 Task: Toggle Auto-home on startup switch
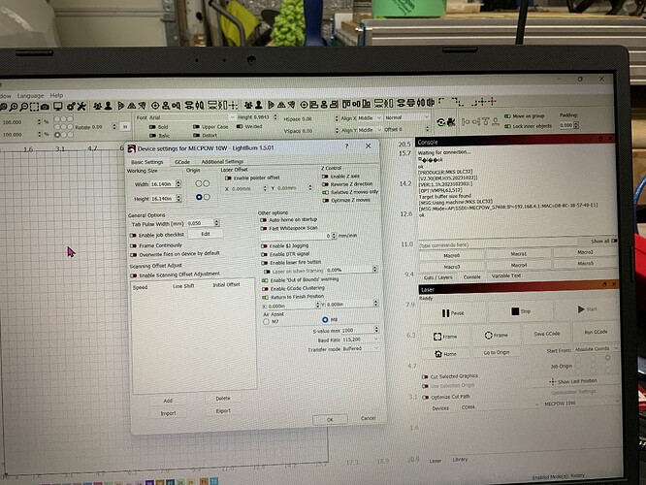(264, 219)
